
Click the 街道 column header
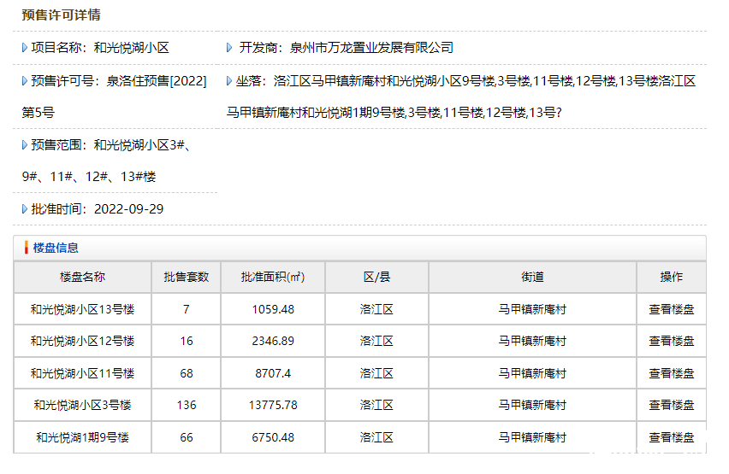532,277
